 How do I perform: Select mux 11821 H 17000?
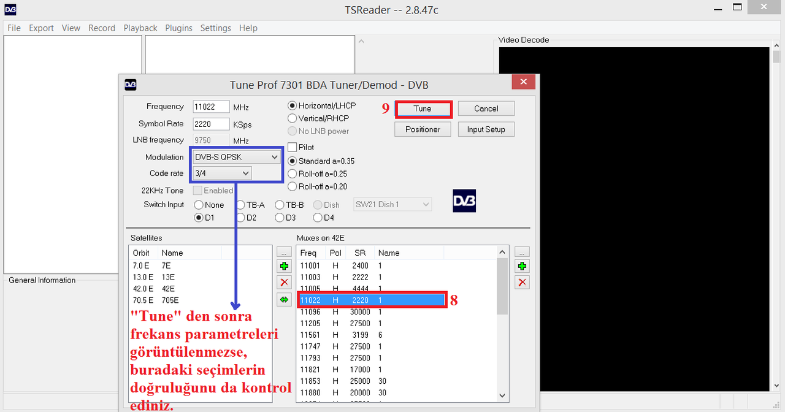397,370
